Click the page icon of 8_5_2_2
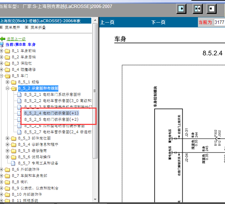 pos(19,101)
